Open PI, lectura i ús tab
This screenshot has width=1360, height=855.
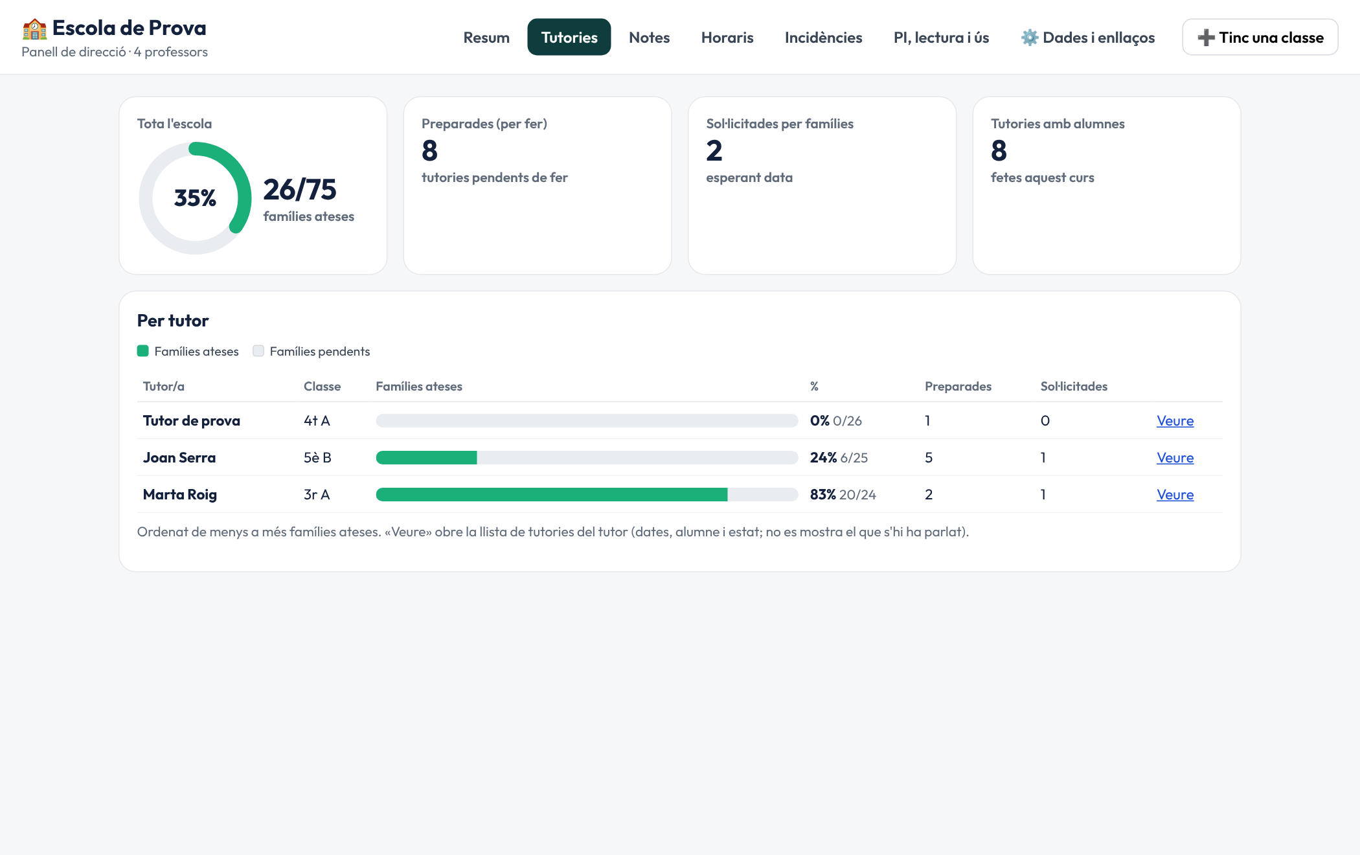point(941,38)
